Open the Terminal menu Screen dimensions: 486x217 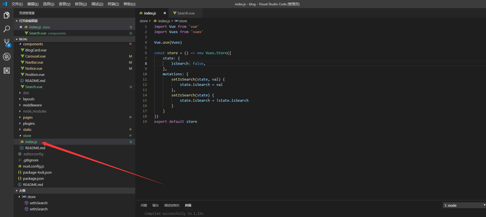(x=113, y=4)
